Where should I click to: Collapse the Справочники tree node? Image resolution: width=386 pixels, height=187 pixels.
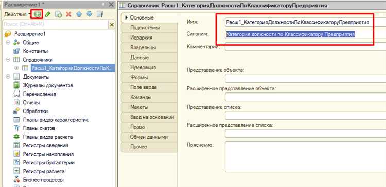click(x=8, y=60)
